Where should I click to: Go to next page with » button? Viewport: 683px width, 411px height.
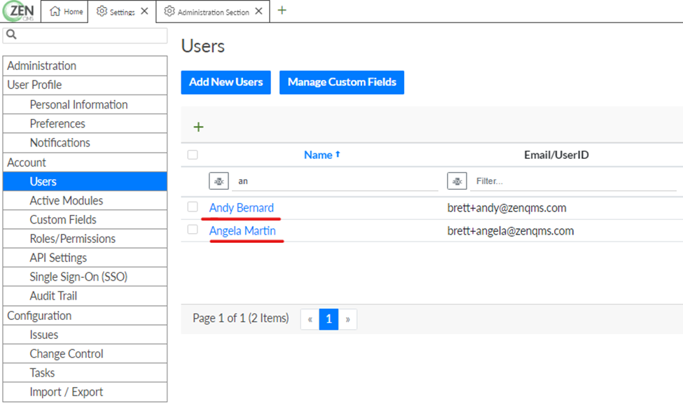[x=347, y=319]
